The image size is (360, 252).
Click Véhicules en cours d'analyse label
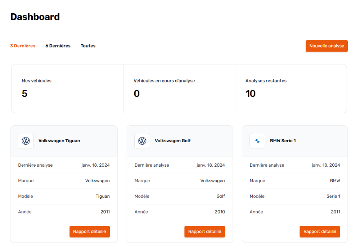coord(164,81)
